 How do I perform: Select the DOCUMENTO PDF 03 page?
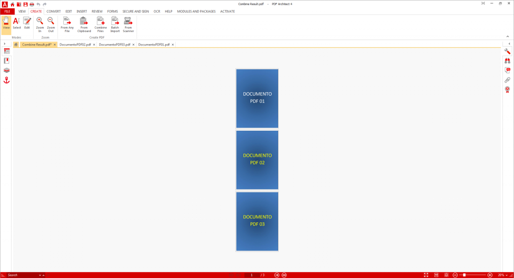point(258,221)
